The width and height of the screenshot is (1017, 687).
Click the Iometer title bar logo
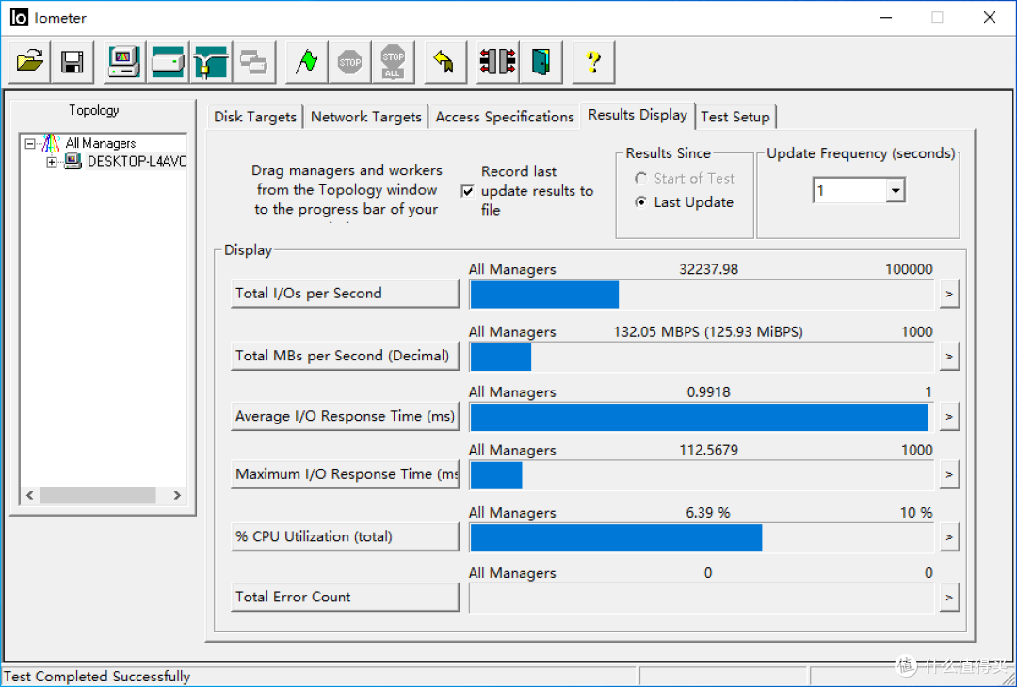pyautogui.click(x=20, y=18)
